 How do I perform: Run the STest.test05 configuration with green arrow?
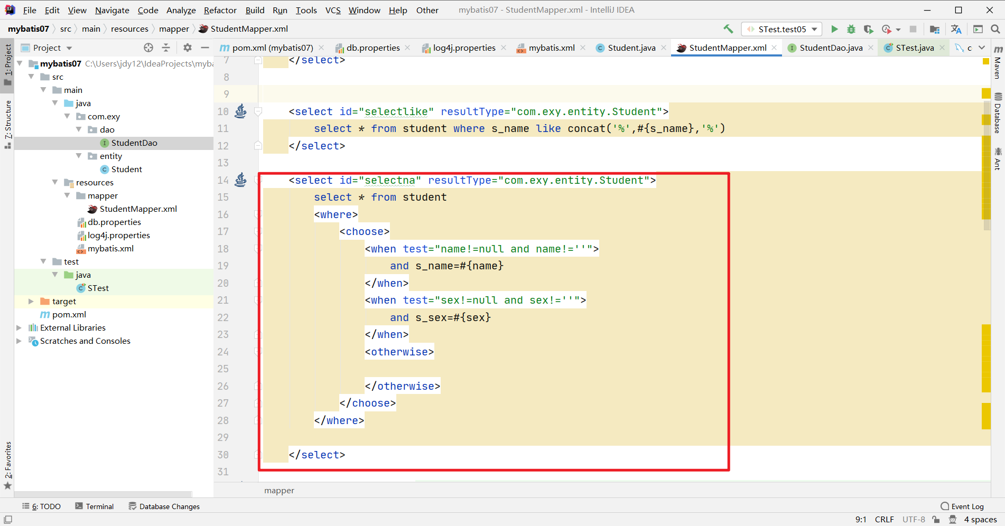coord(835,29)
